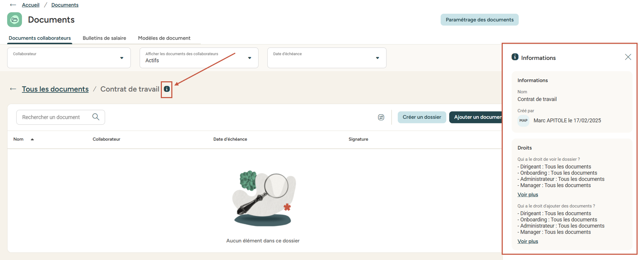This screenshot has height=260, width=639.
Task: Click the Rechercher un document search field
Action: point(53,117)
